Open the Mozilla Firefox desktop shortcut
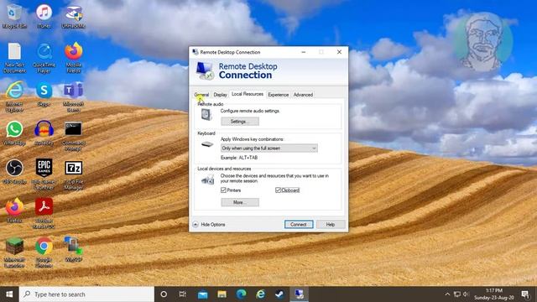The height and width of the screenshot is (302, 537). [73, 58]
